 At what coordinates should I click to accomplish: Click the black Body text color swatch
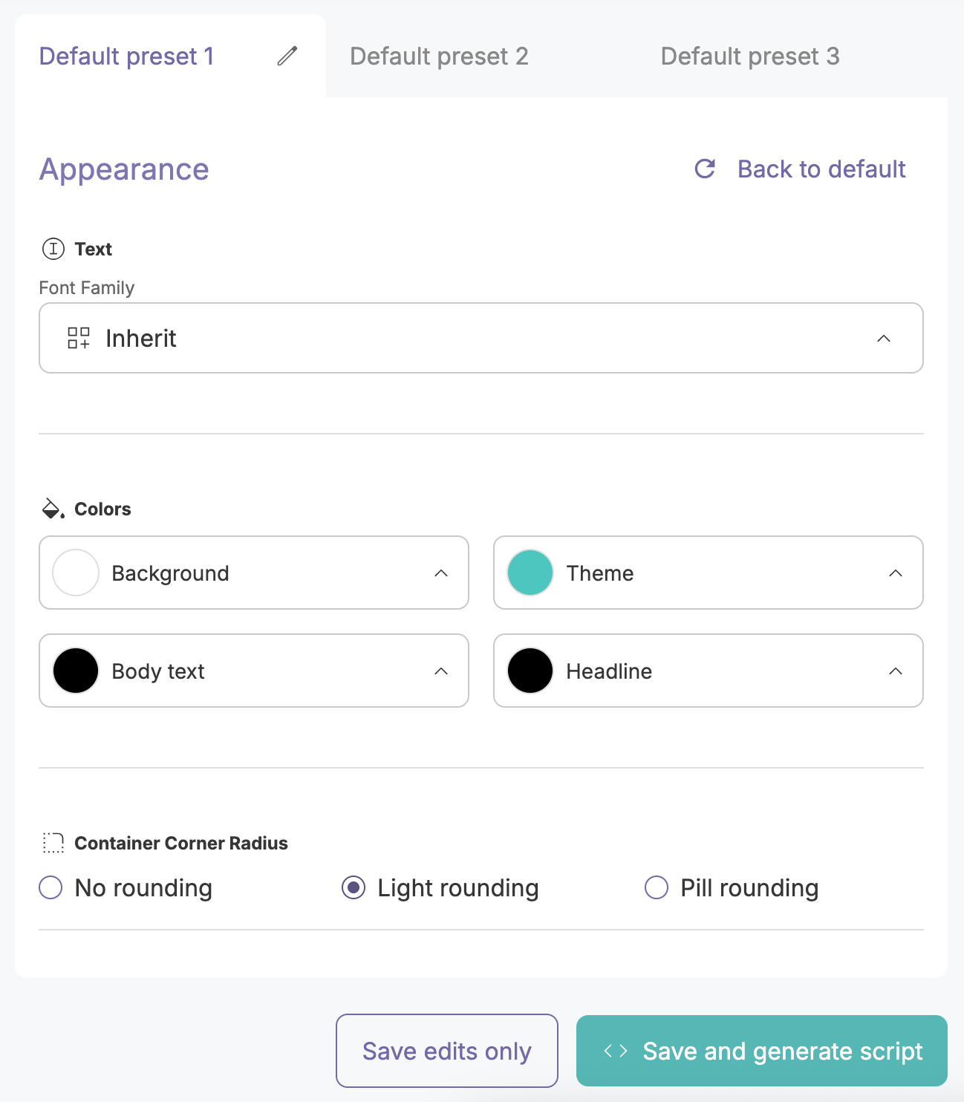click(76, 671)
